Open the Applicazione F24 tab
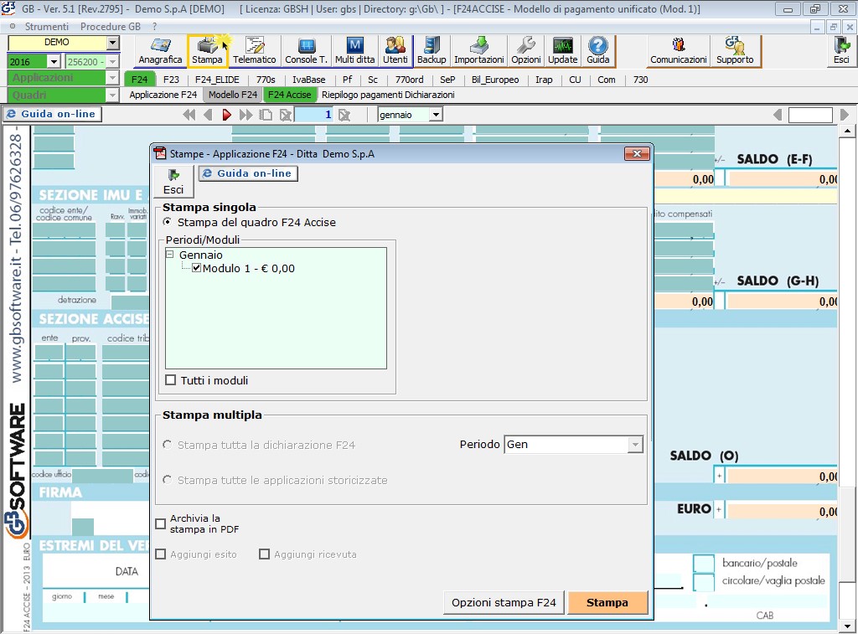The height and width of the screenshot is (634, 858). coord(163,95)
